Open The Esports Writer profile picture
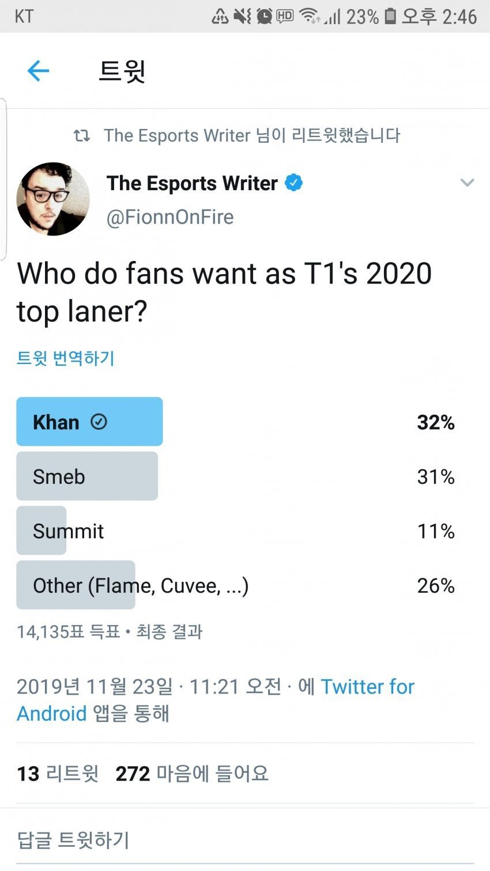The width and height of the screenshot is (490, 871). [53, 199]
